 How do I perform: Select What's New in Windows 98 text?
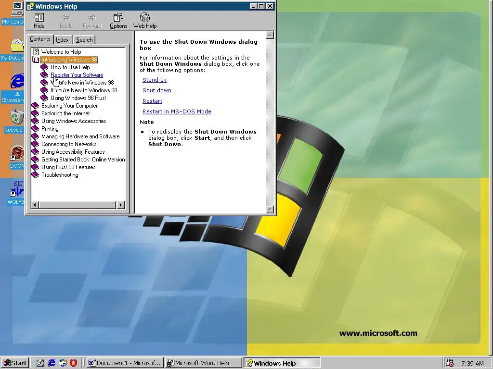(x=82, y=83)
